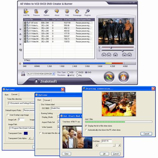Open the Write Speeds dropdown
Viewport: 158px width, 158px height.
pyautogui.click(x=58, y=127)
